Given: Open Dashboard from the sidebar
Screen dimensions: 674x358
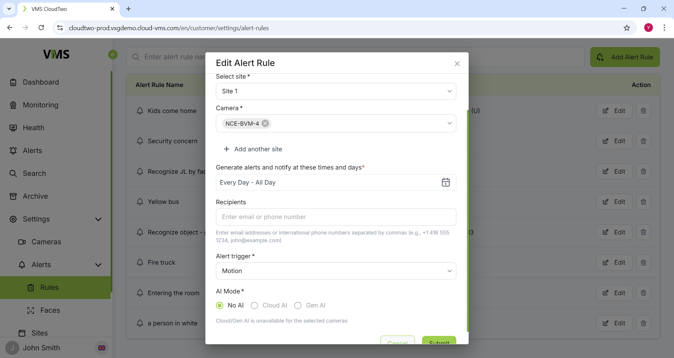Looking at the screenshot, I should coord(41,82).
